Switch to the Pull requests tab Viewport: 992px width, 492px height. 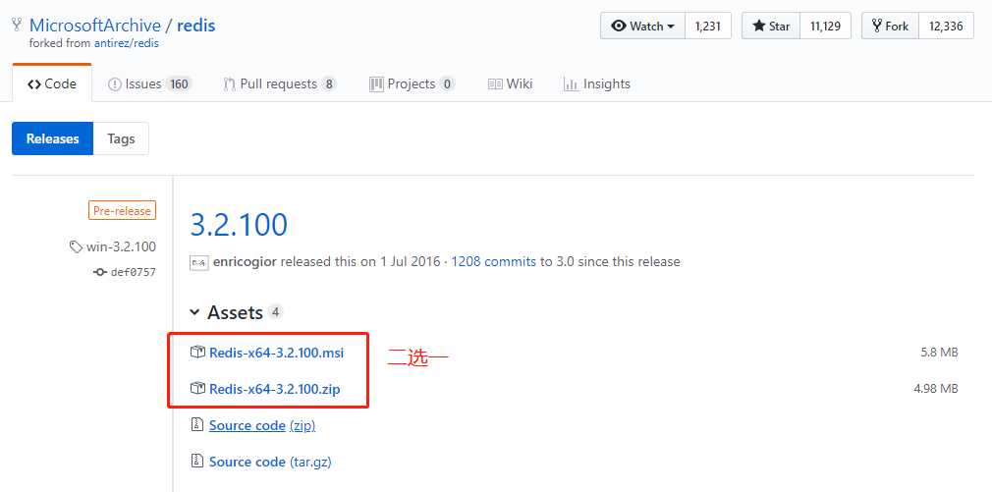tap(280, 83)
